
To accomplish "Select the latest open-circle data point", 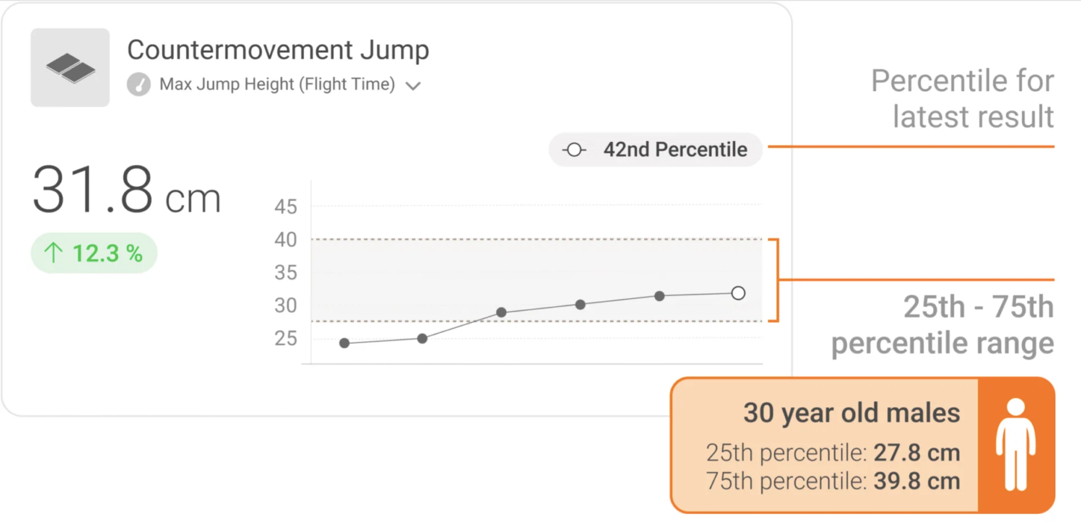I will pos(738,293).
